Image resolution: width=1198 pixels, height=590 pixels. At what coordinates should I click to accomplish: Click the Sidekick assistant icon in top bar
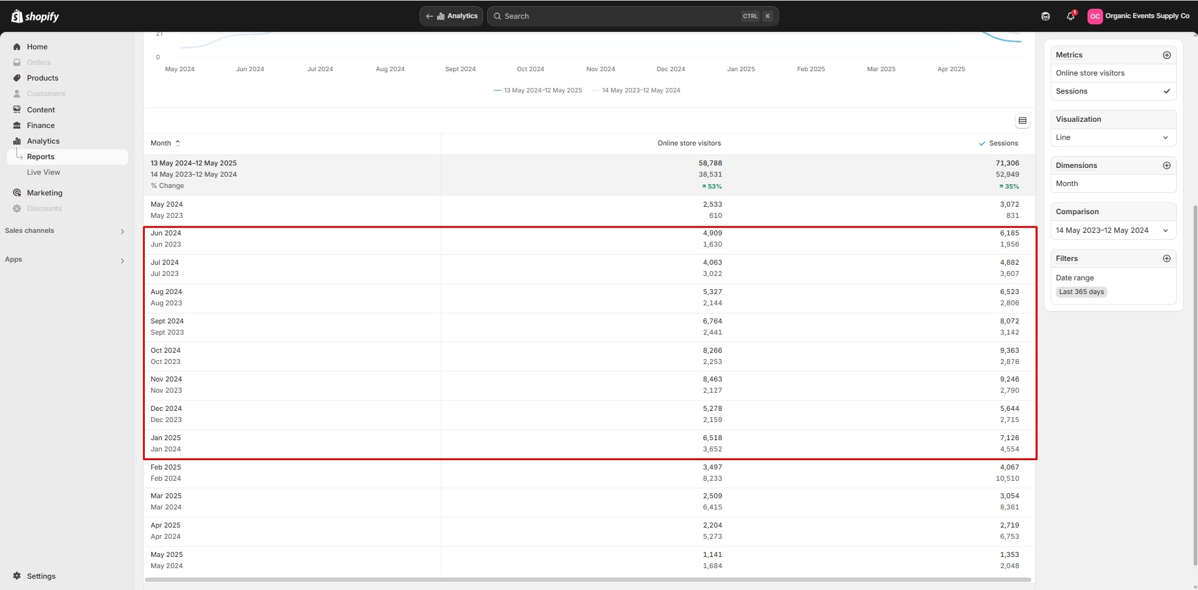pyautogui.click(x=1046, y=16)
